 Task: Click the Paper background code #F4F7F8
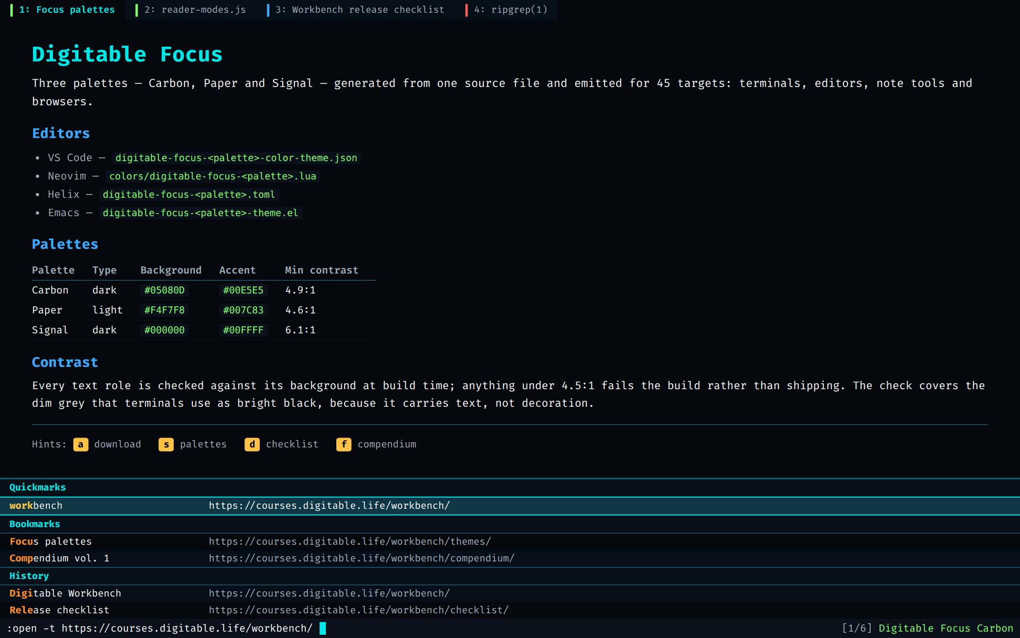pos(165,310)
